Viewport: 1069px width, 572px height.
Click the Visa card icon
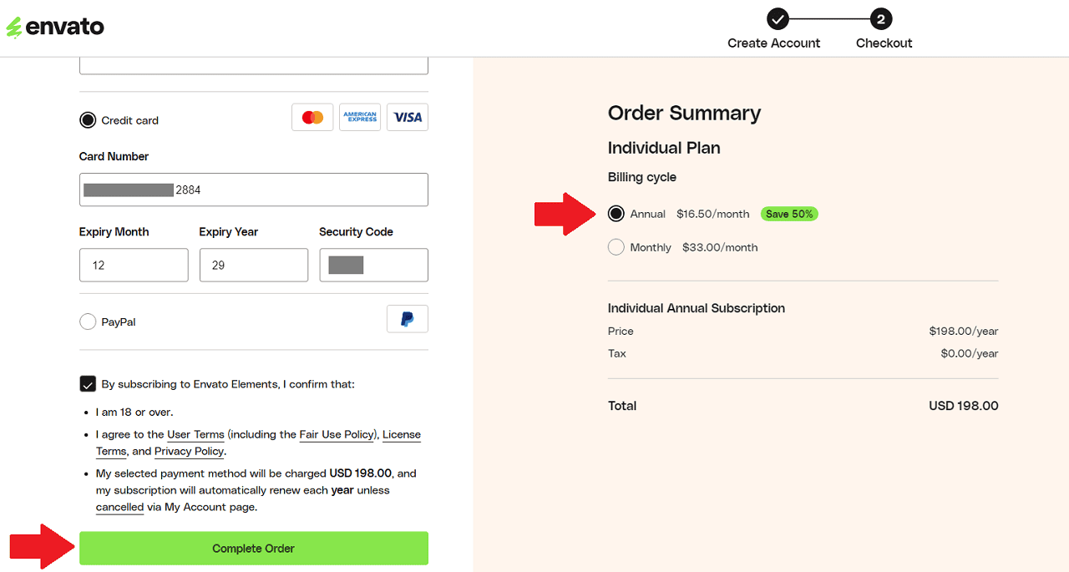tap(408, 118)
